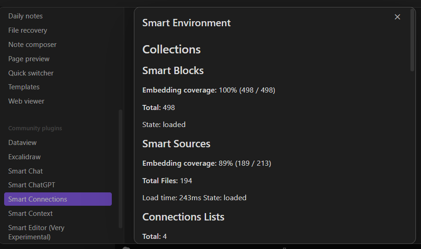The image size is (421, 249).
Task: Select Note composer in sidebar
Action: (x=32, y=45)
